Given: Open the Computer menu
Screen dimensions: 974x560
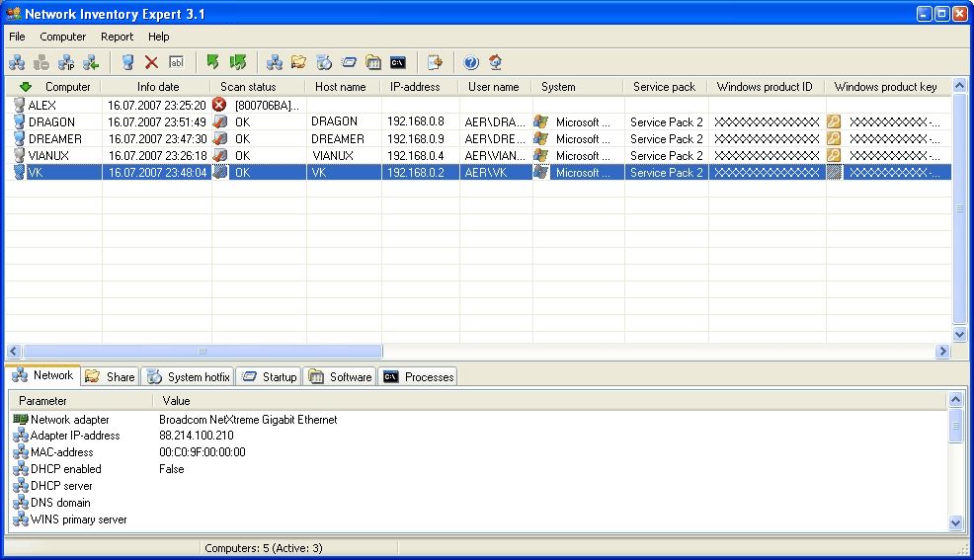Looking at the screenshot, I should tap(62, 37).
